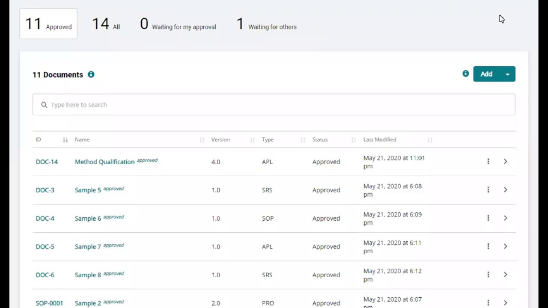Open three-dot menu for Sample 5 row
Viewport: 548px width, 308px height.
click(x=488, y=190)
